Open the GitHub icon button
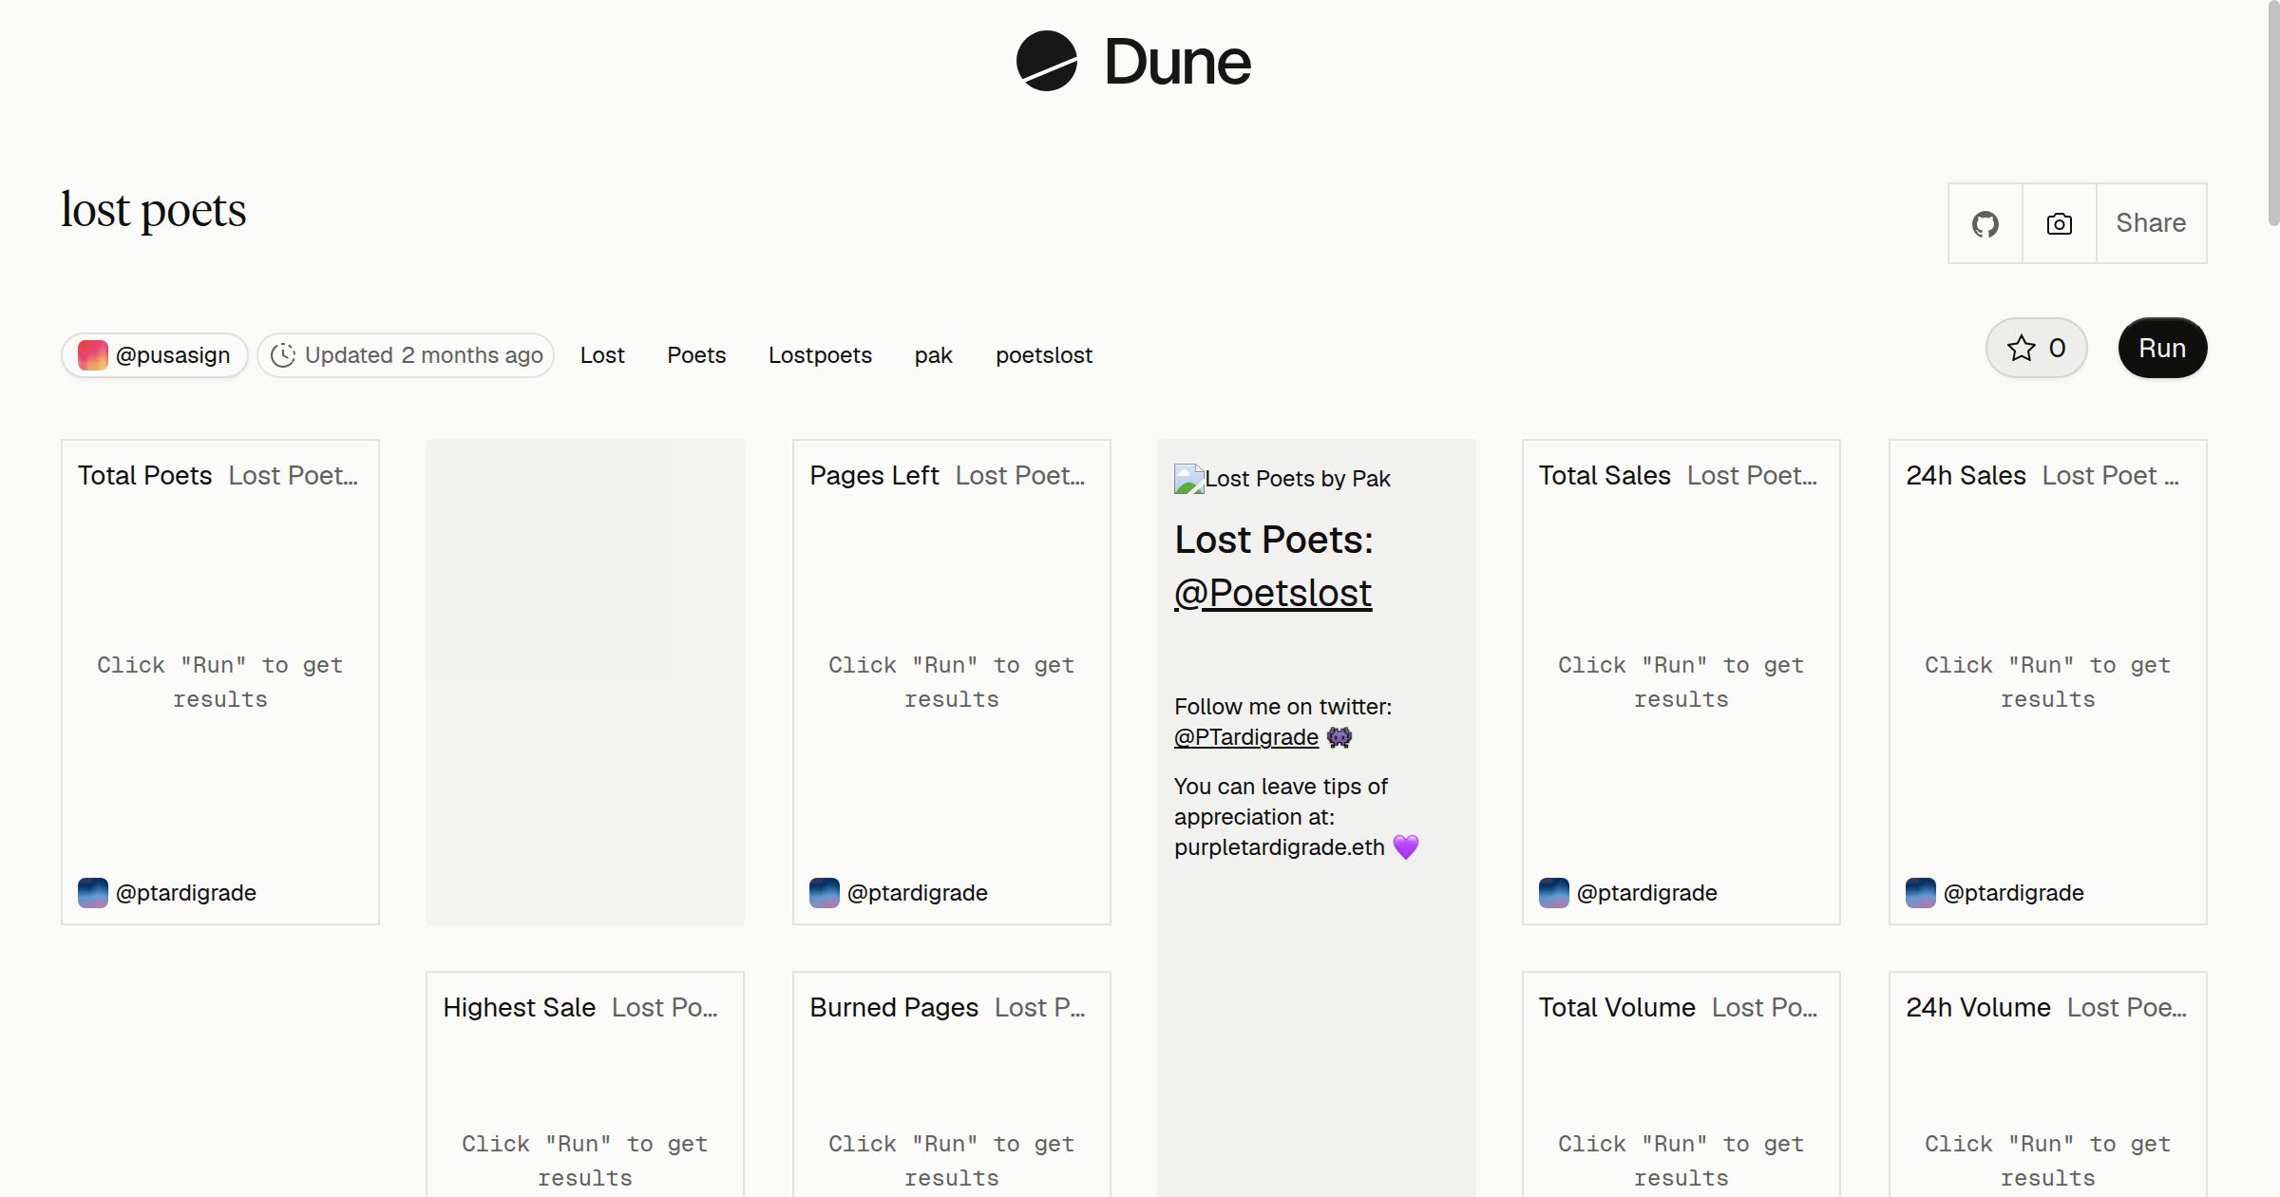The width and height of the screenshot is (2280, 1197). [x=1985, y=224]
